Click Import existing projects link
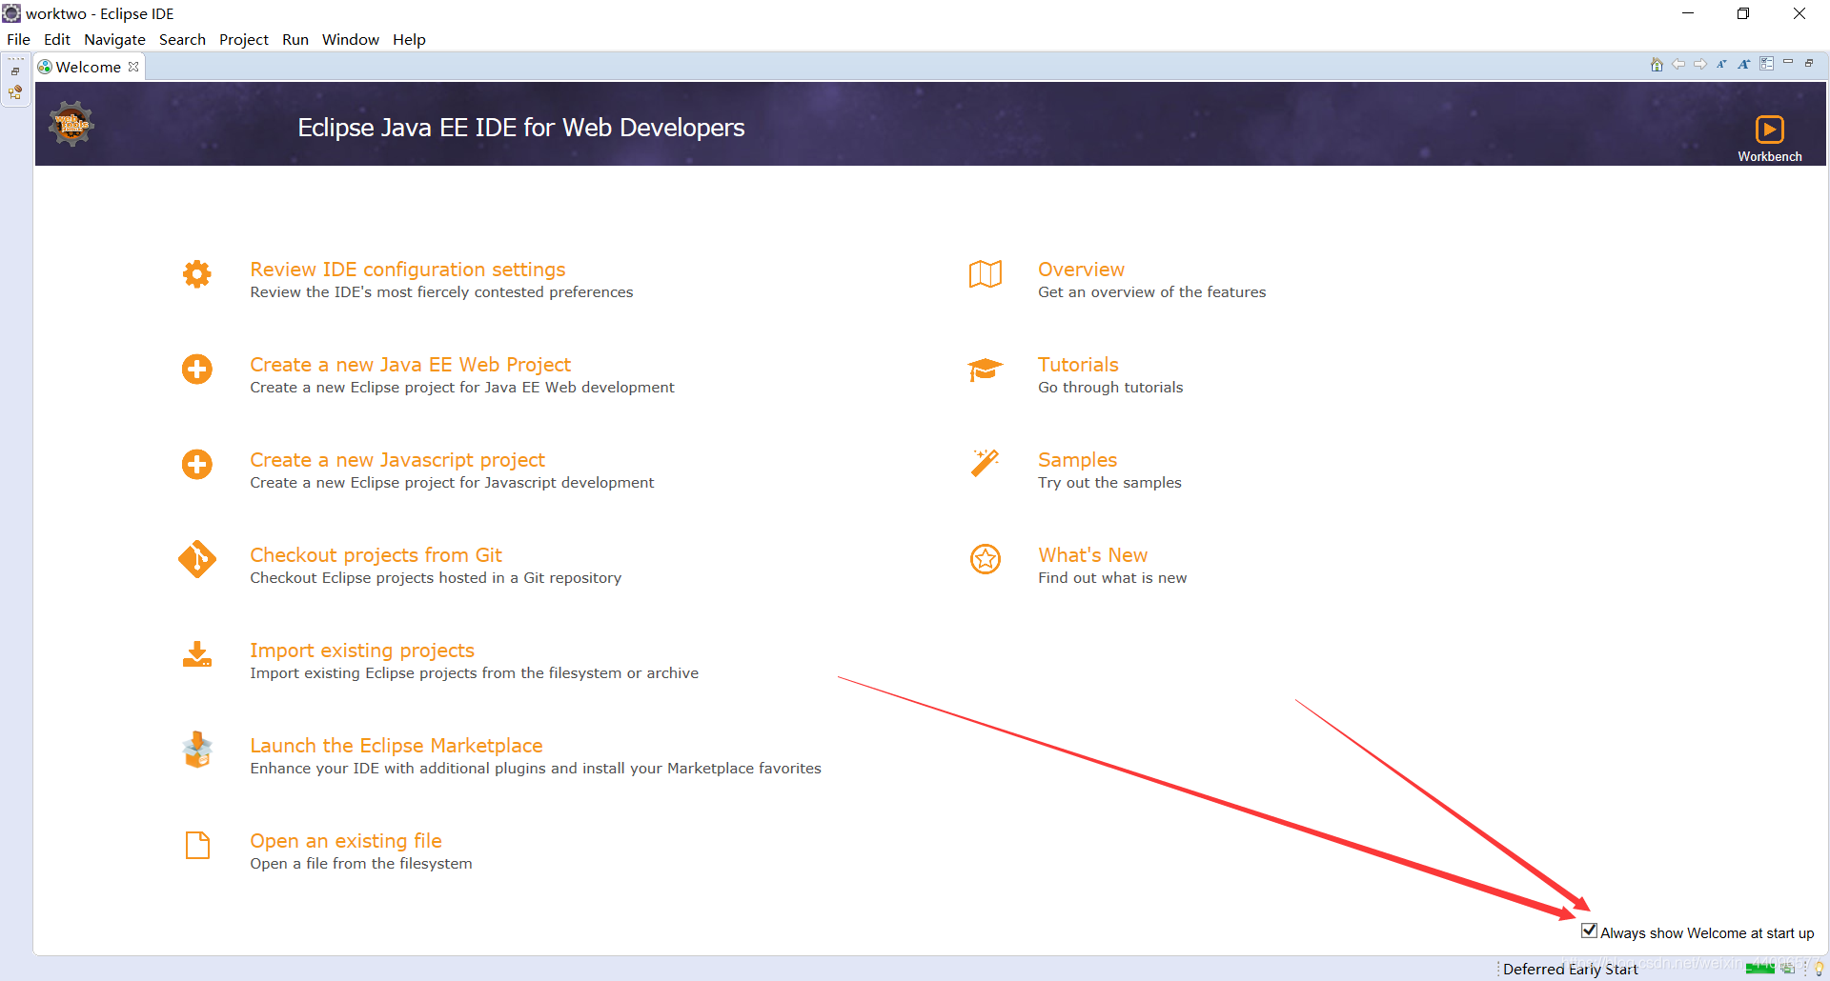The width and height of the screenshot is (1830, 981). point(362,651)
